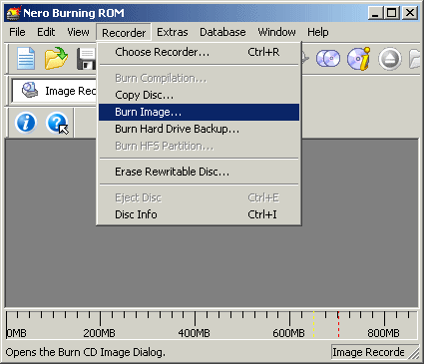This screenshot has height=364, width=424.
Task: Close the Nero Burning ROM window
Action: [410, 13]
